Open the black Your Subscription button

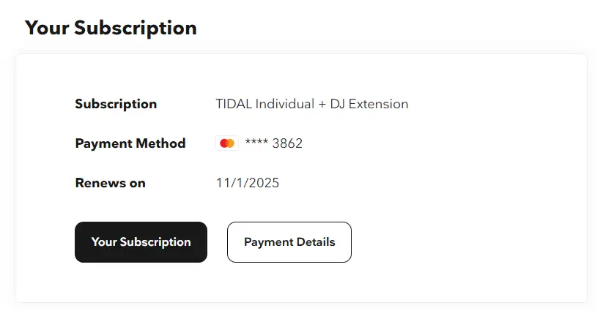[141, 242]
